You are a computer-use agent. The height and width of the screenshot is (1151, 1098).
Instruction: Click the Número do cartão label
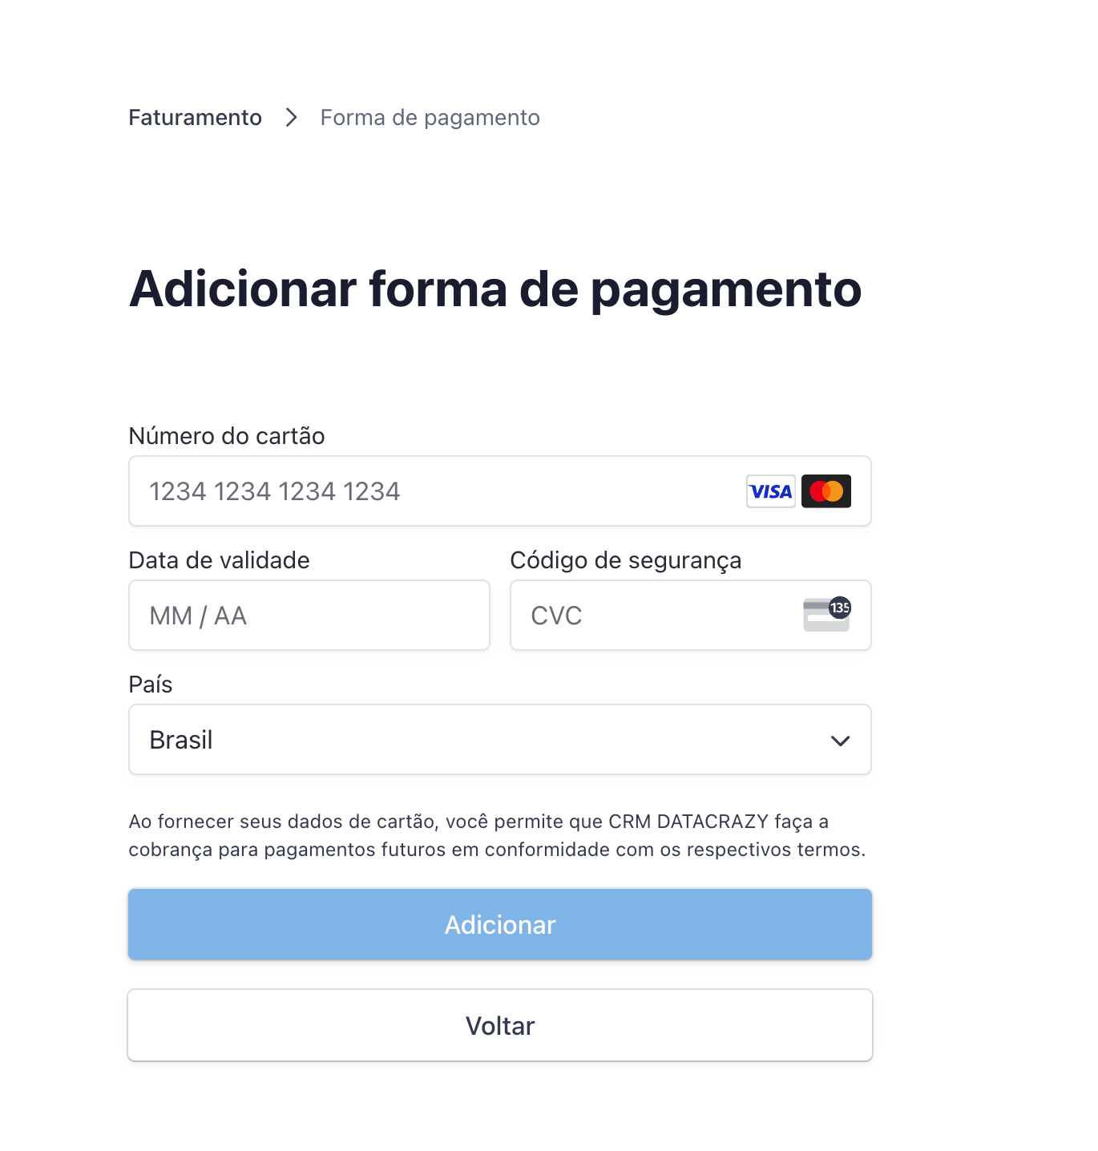227,436
